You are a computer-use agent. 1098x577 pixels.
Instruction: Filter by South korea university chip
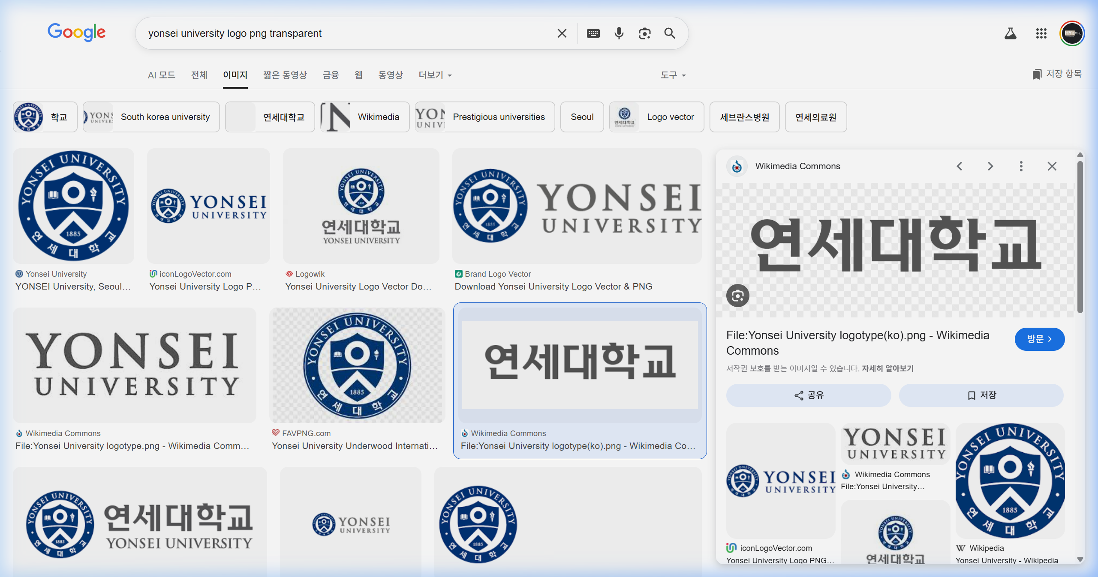pos(151,117)
